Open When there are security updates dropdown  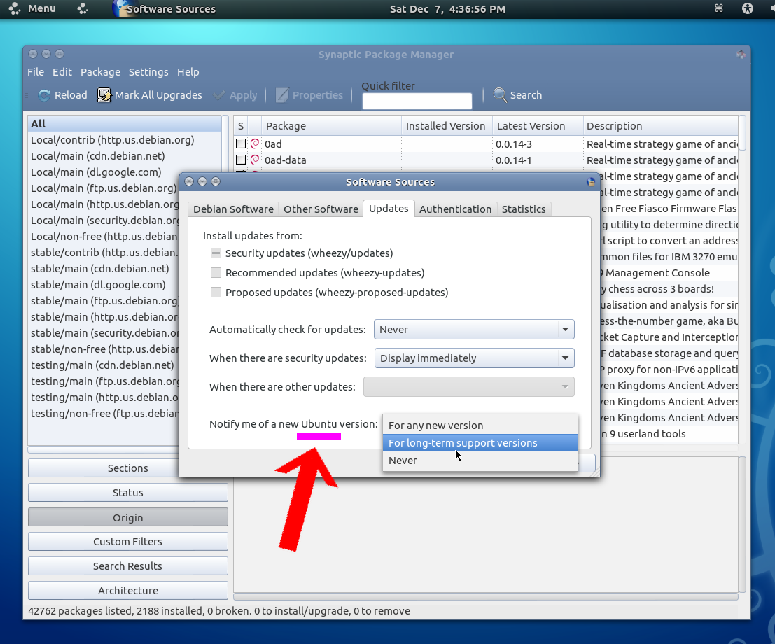coord(474,358)
